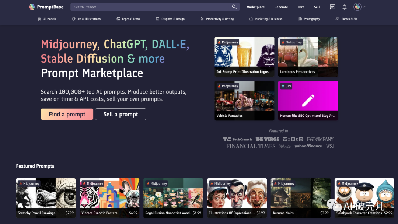
Task: Click the Games & 3D controller icon
Action: pyautogui.click(x=337, y=19)
